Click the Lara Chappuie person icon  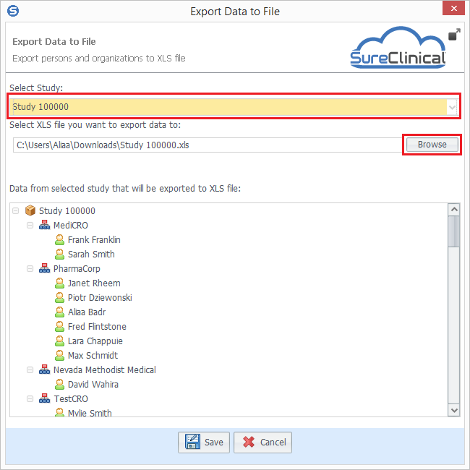tap(59, 341)
